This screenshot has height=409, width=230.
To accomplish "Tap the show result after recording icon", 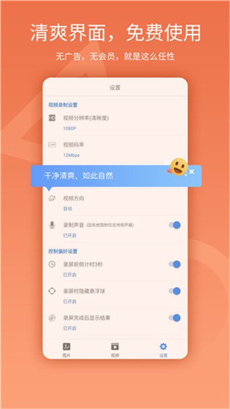I will (52, 318).
